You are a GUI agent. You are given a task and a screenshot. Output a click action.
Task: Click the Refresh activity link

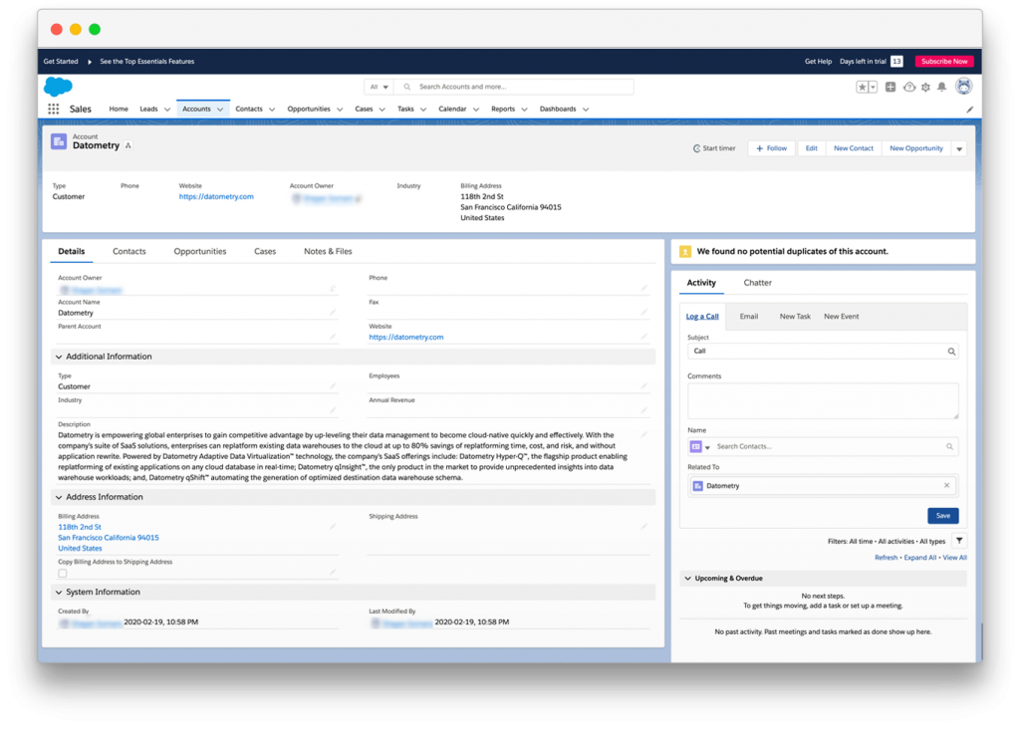point(886,558)
